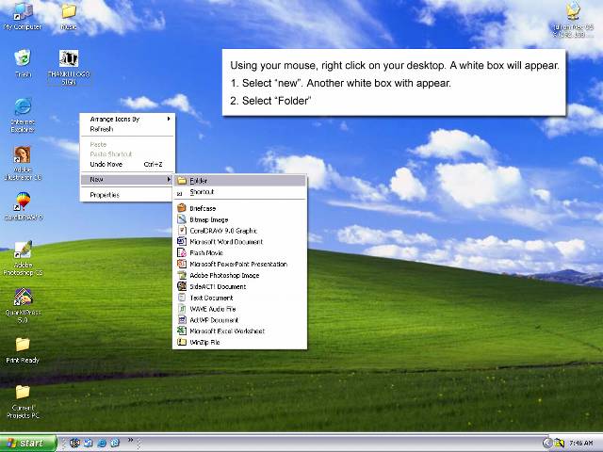Open Properties from the context menu
Screen dimensions: 603x452
click(x=127, y=195)
